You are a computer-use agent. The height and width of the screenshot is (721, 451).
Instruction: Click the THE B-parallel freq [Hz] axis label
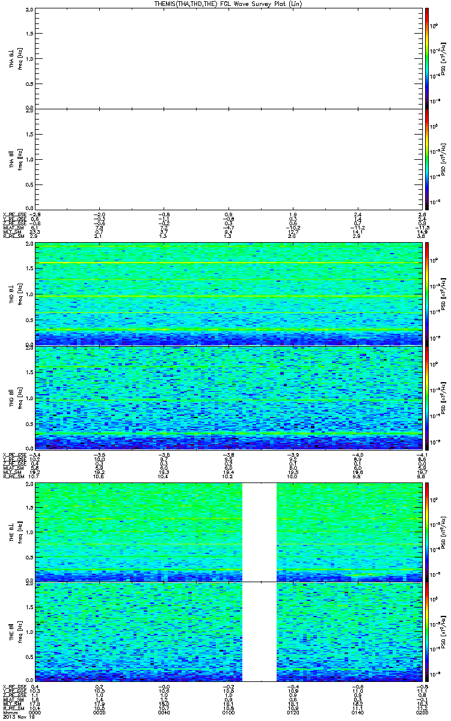(x=20, y=631)
